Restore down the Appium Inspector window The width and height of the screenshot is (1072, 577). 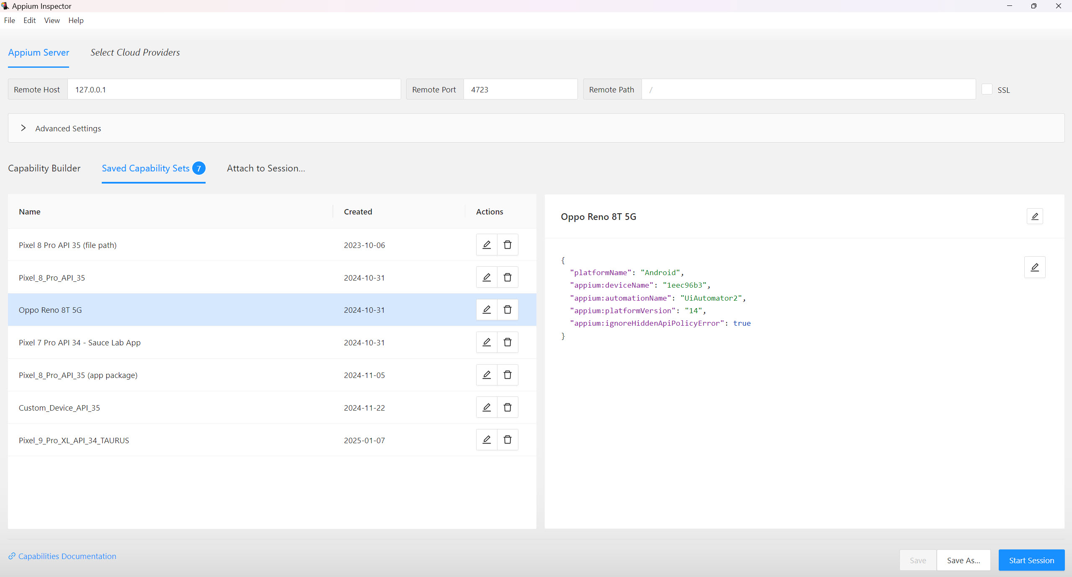1034,6
